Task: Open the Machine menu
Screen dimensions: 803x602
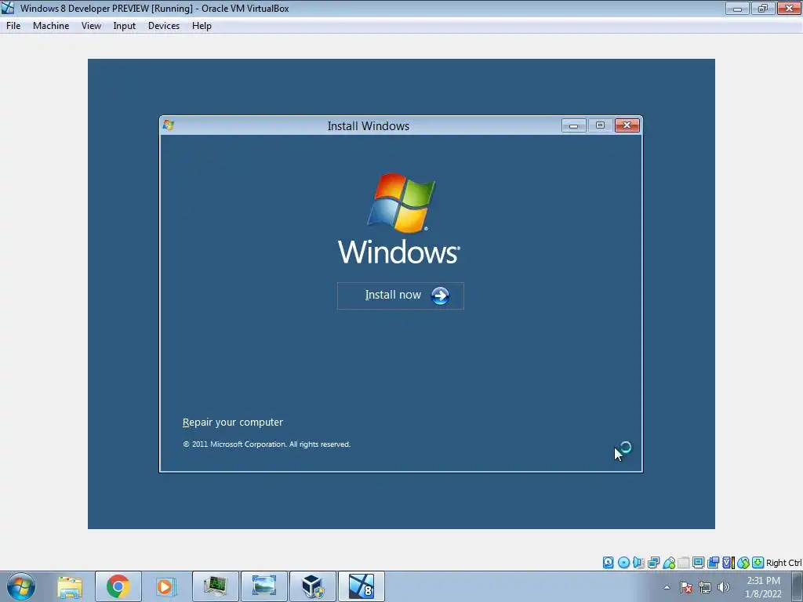Action: pos(51,26)
